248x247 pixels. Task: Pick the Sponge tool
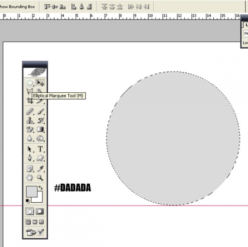[40, 138]
